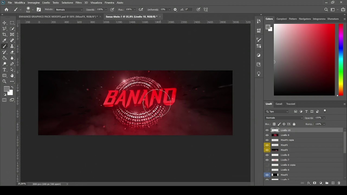Delete layer with the trash icon
Screen dimensions: 347x195
[x=339, y=183]
